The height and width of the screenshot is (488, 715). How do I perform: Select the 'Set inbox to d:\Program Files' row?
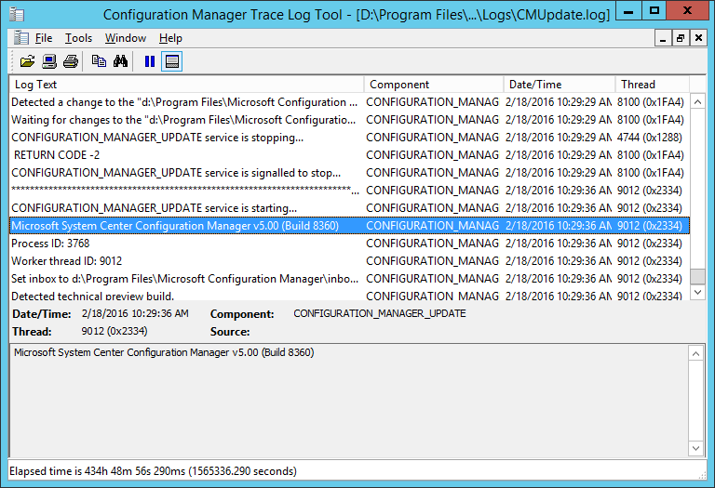(x=350, y=279)
